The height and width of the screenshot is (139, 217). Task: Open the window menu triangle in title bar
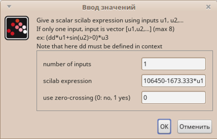tap(9, 7)
